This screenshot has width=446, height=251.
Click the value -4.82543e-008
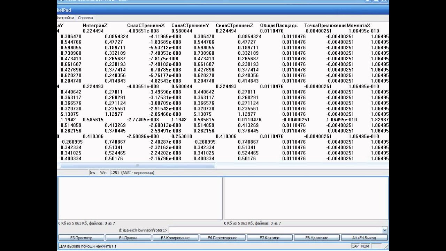click(165, 81)
